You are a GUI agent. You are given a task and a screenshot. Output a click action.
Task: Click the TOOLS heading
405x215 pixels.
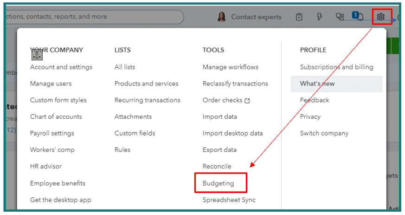[x=213, y=50]
